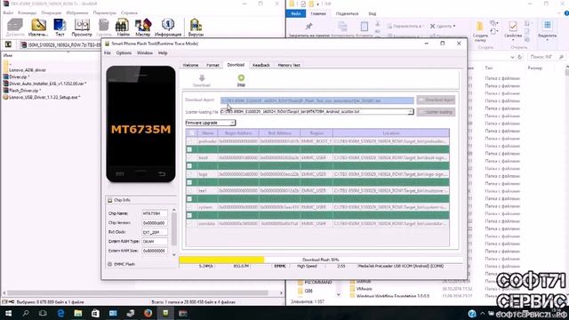Uncheck the green row between preloader and boot

tap(189, 149)
